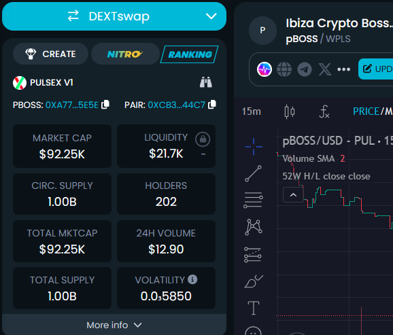The width and height of the screenshot is (393, 335).
Task: Click the CIRC. SUPPLY 1.00B card
Action: pyautogui.click(x=62, y=194)
